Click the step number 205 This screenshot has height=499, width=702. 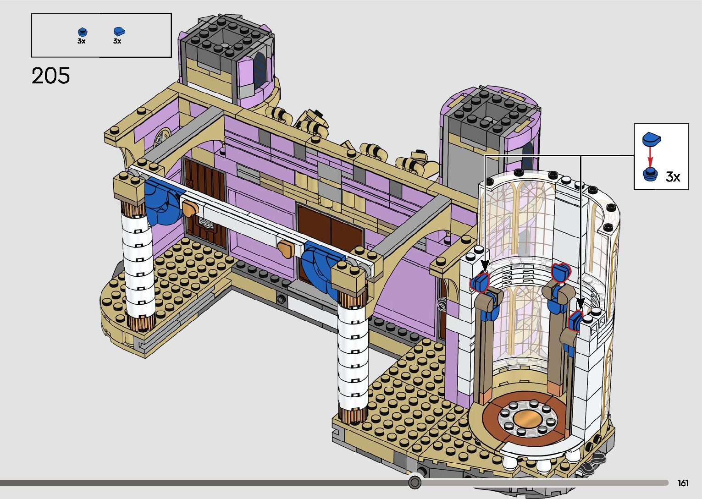[51, 76]
